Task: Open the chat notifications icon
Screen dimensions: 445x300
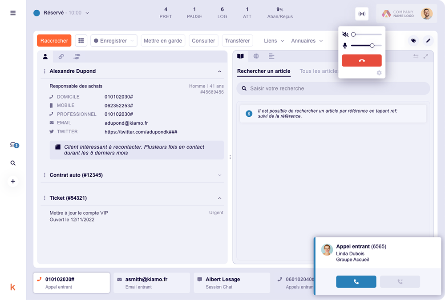Action: coord(14,145)
